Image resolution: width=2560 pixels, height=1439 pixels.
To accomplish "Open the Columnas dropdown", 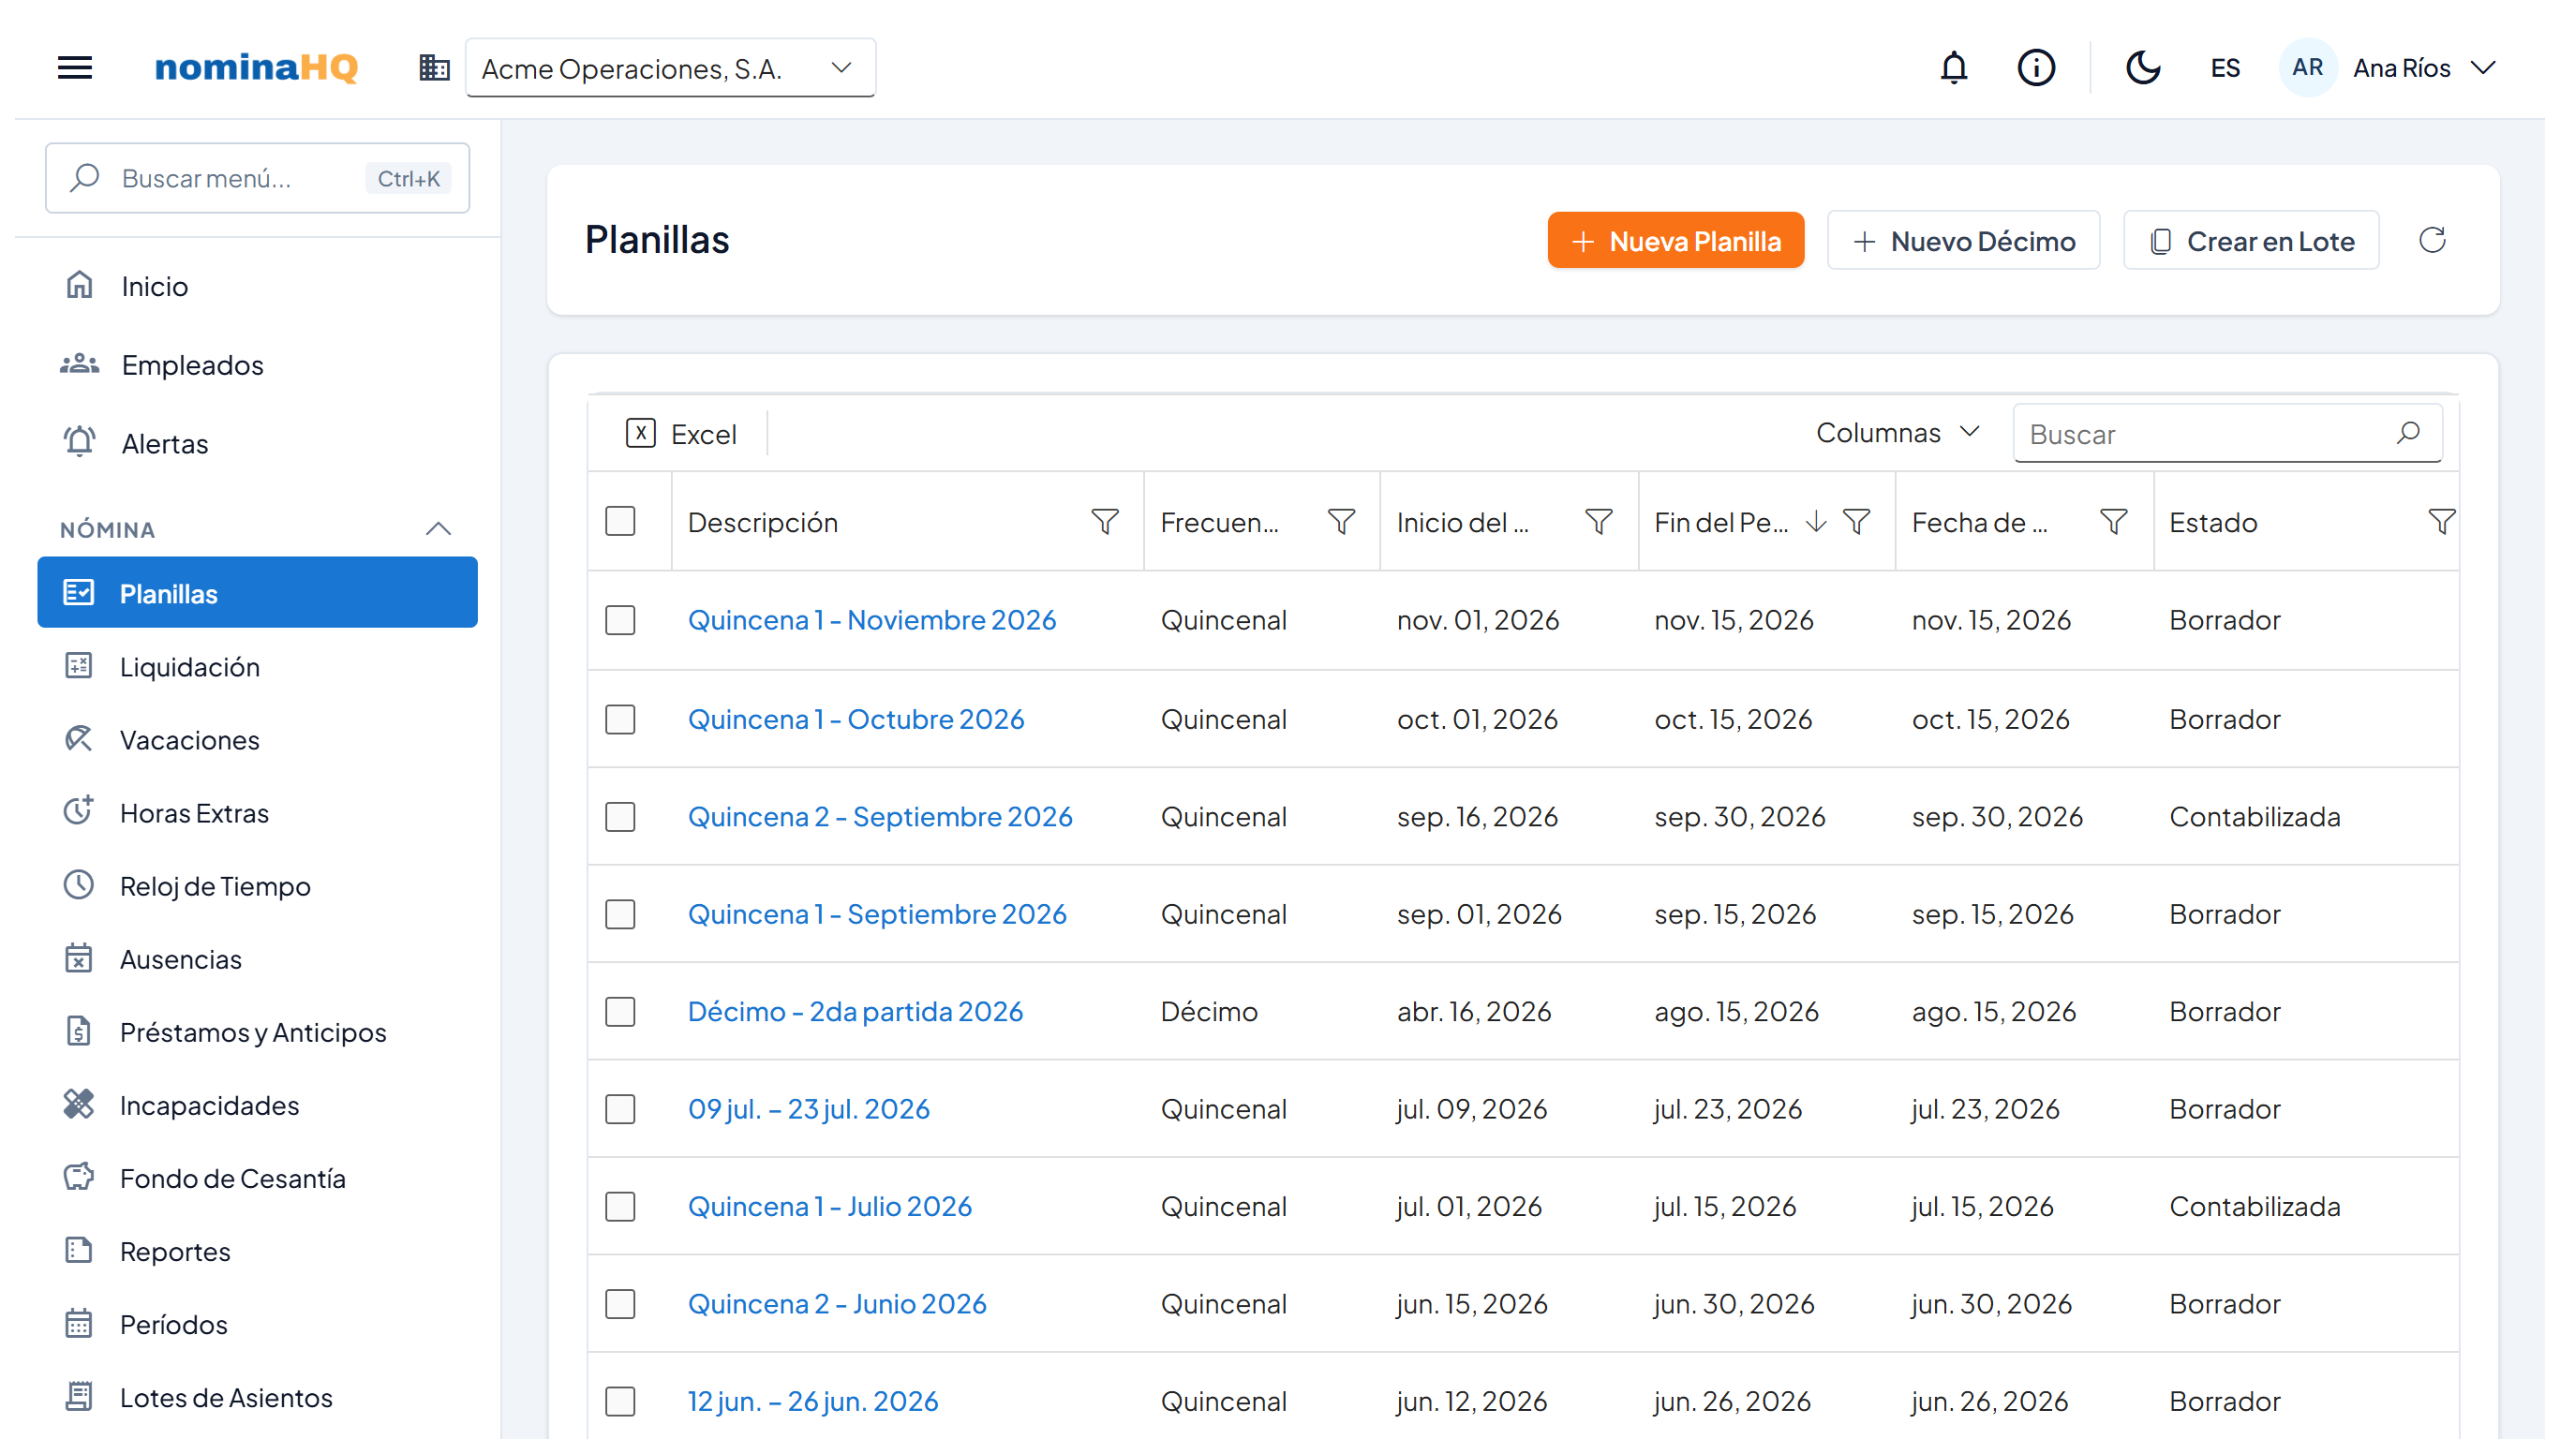I will coord(1898,433).
